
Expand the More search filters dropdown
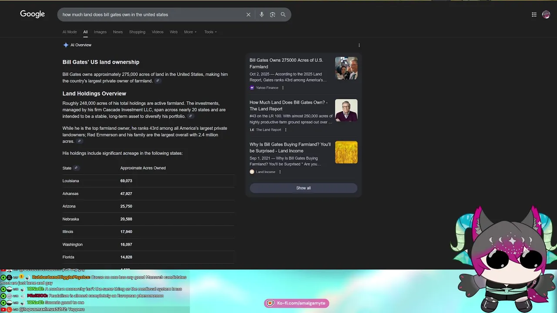(190, 32)
